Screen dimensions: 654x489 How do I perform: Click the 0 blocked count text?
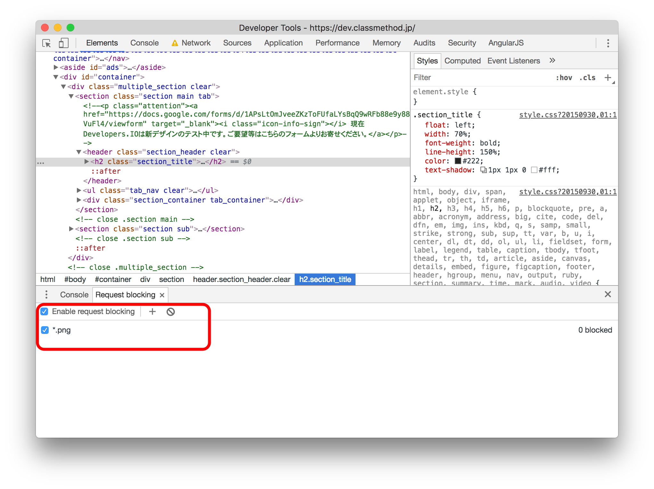pos(595,330)
